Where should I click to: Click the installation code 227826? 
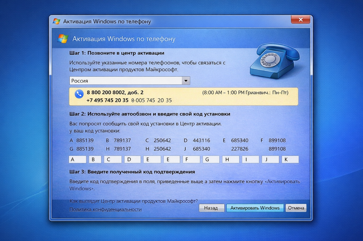point(240,149)
